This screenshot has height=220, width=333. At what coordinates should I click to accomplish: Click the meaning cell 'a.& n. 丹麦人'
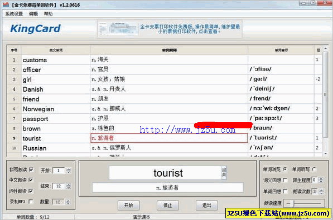[x=169, y=89]
